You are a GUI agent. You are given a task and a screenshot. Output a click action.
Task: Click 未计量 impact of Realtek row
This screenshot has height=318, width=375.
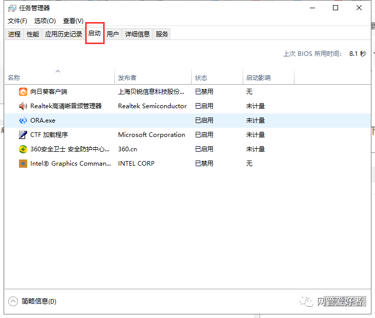point(255,106)
